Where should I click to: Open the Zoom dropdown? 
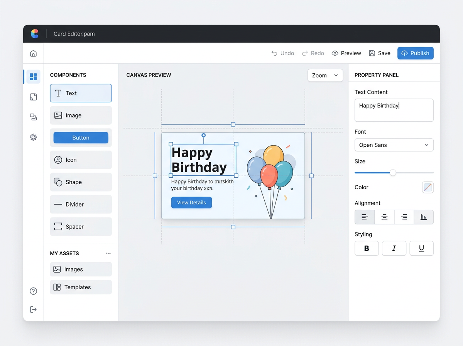click(x=325, y=75)
